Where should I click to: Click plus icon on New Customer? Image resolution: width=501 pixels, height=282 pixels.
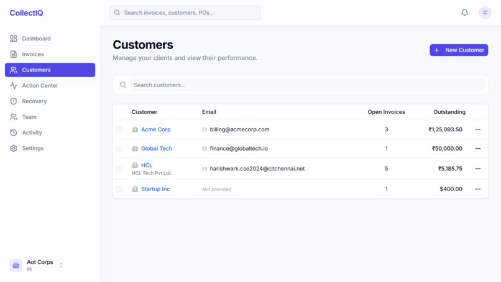click(437, 50)
